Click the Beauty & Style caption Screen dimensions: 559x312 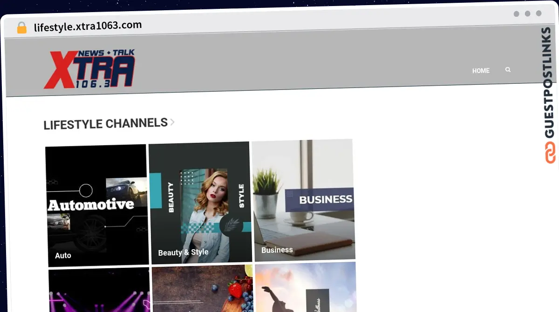click(x=183, y=252)
